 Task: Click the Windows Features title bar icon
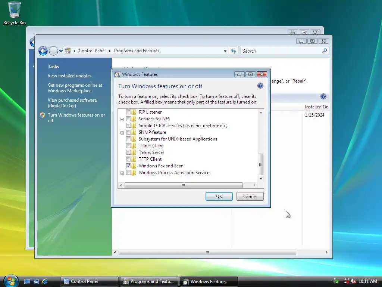pyautogui.click(x=117, y=74)
